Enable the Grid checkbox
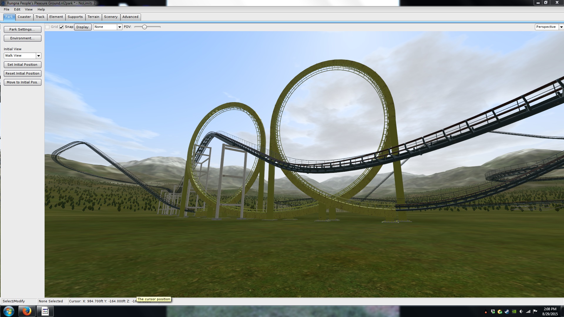564x317 pixels. (47, 27)
